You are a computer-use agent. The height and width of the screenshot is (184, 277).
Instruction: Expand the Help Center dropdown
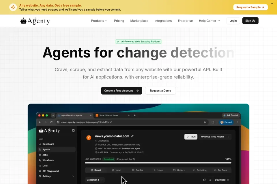click(x=209, y=21)
